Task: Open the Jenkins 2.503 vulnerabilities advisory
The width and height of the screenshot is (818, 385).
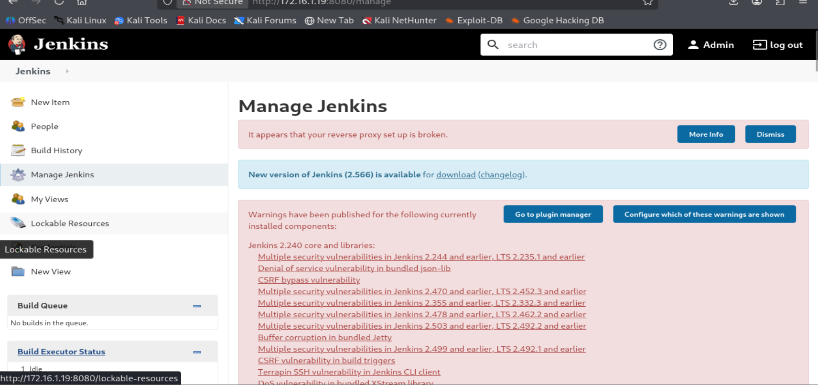Action: click(x=422, y=326)
